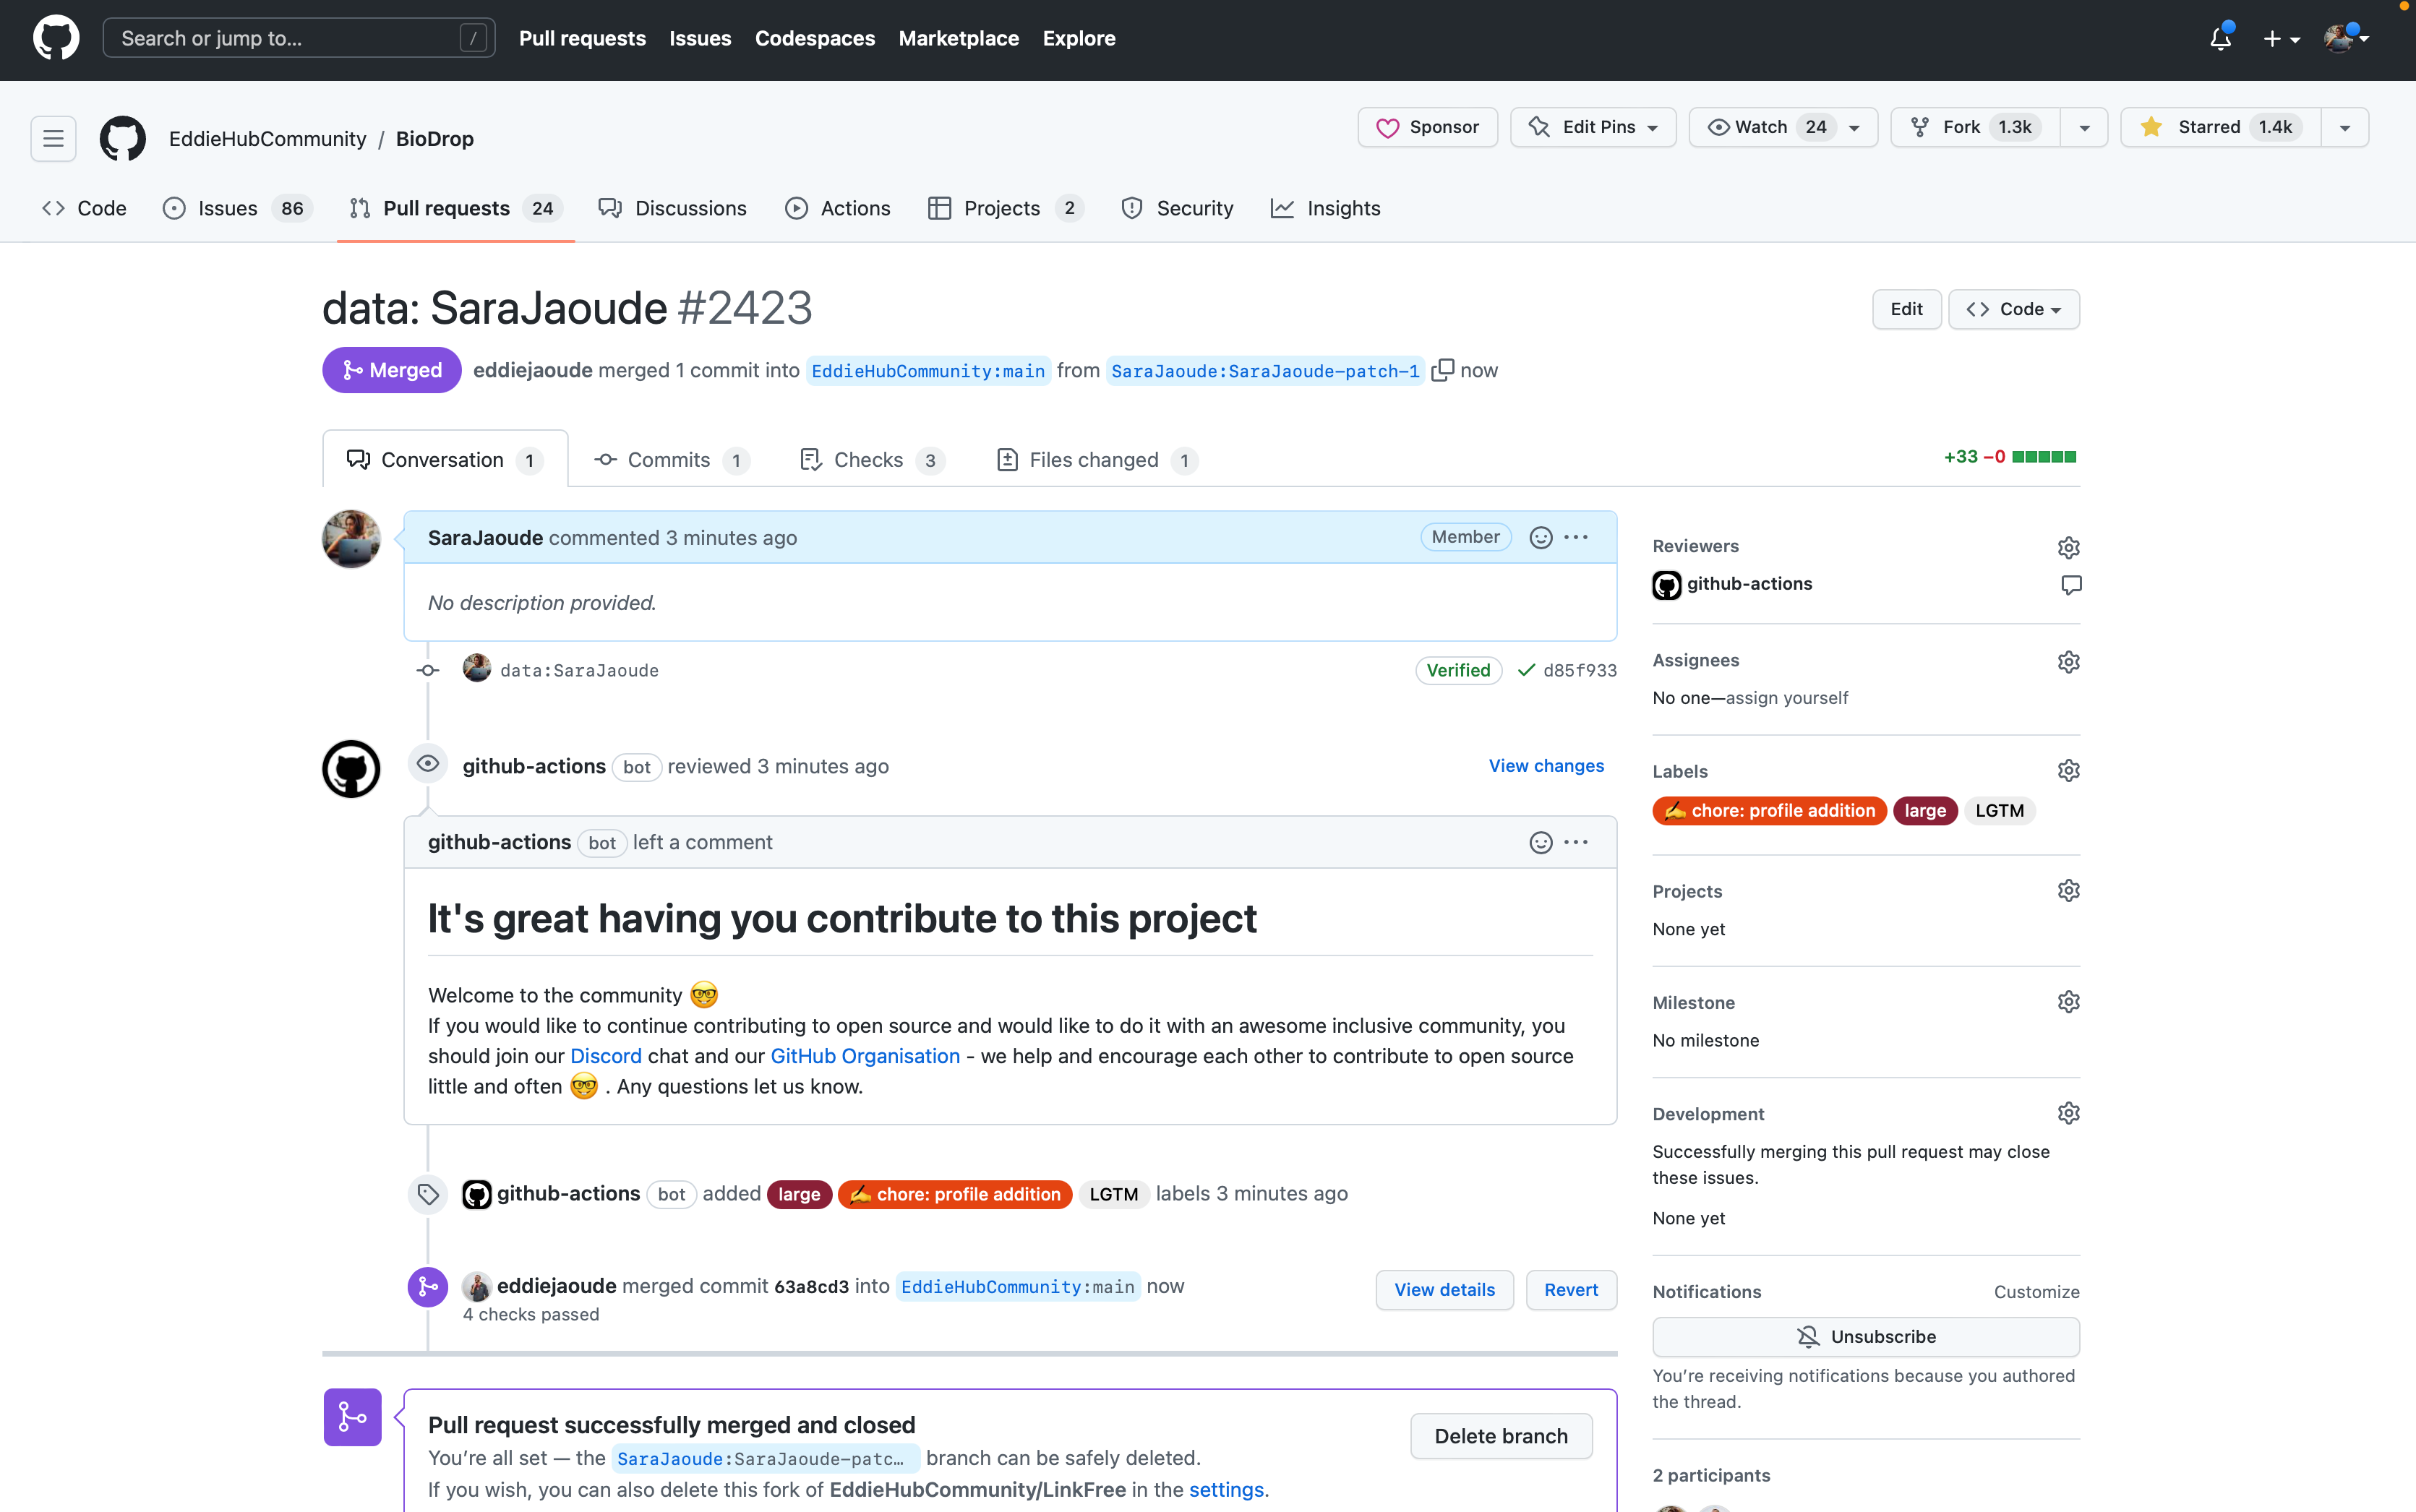Unsubscribe from thread notifications
Screen dimensions: 2416x1512
[1865, 1336]
